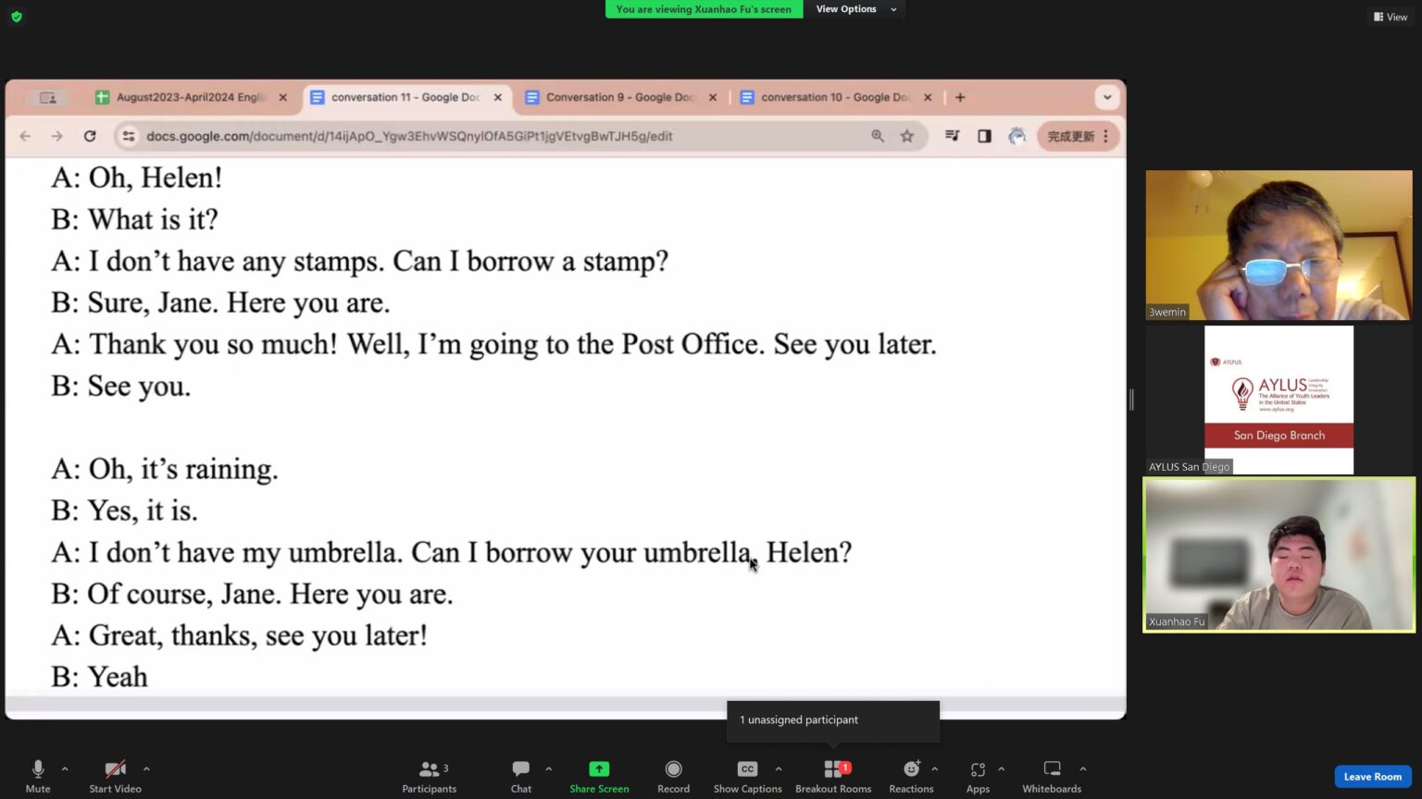1422x799 pixels.
Task: Click the site info icon in address bar
Action: coord(129,136)
